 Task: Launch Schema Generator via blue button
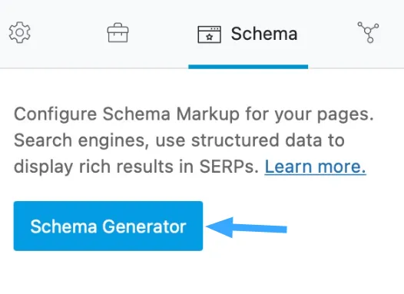[108, 226]
